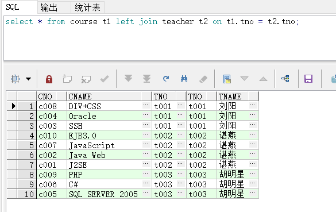Switch to the SQL tab
The width and height of the screenshot is (336, 212).
click(x=20, y=7)
